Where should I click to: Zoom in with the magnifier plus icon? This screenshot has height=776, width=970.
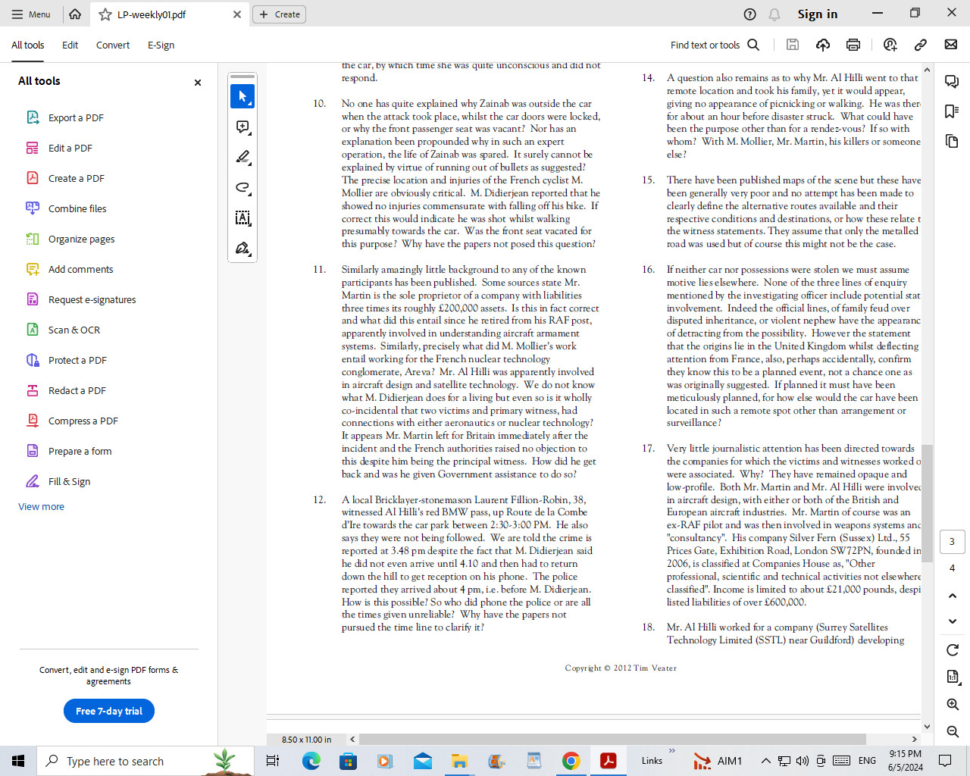point(953,704)
